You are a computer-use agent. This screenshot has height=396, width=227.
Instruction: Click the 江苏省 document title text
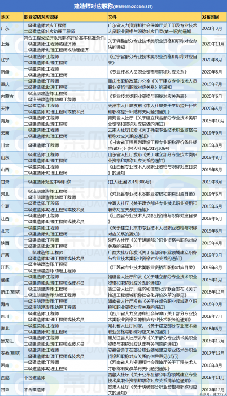coord(152,268)
